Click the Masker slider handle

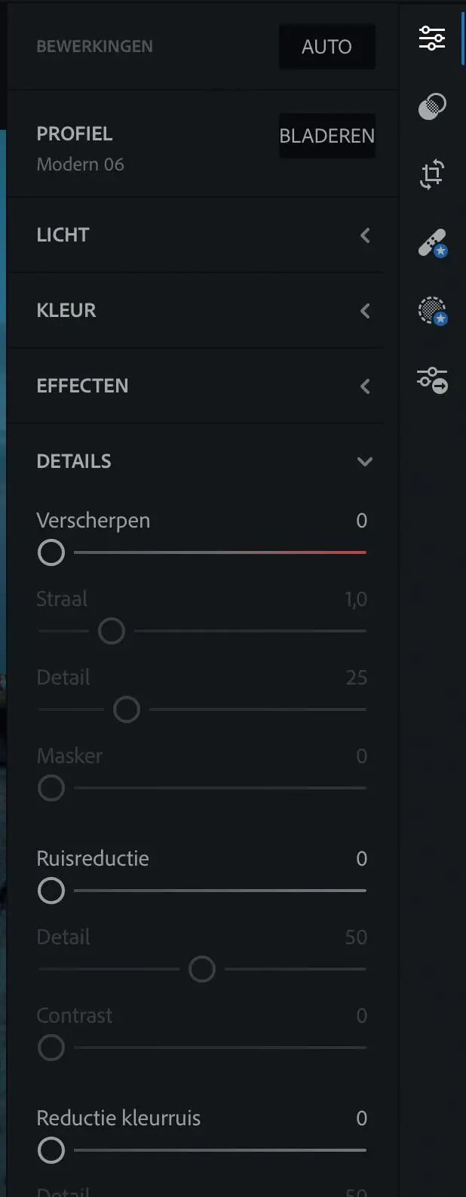tap(51, 788)
